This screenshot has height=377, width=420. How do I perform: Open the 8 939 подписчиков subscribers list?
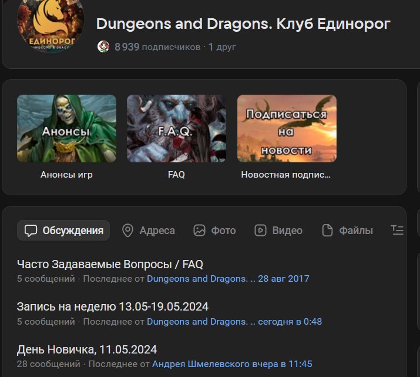(157, 47)
